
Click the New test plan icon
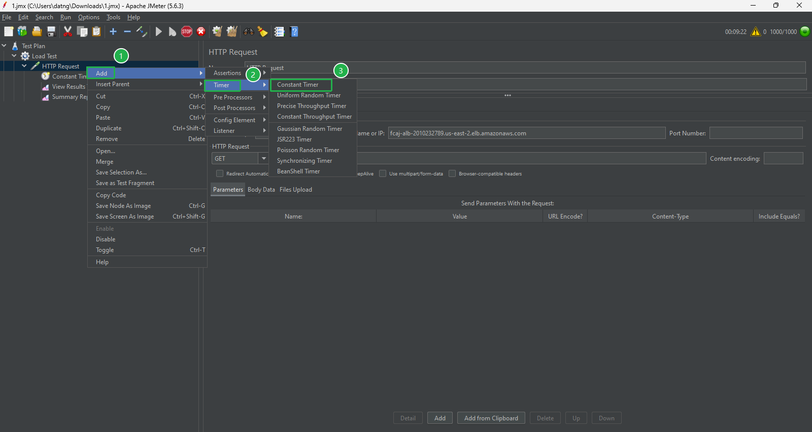(x=9, y=31)
